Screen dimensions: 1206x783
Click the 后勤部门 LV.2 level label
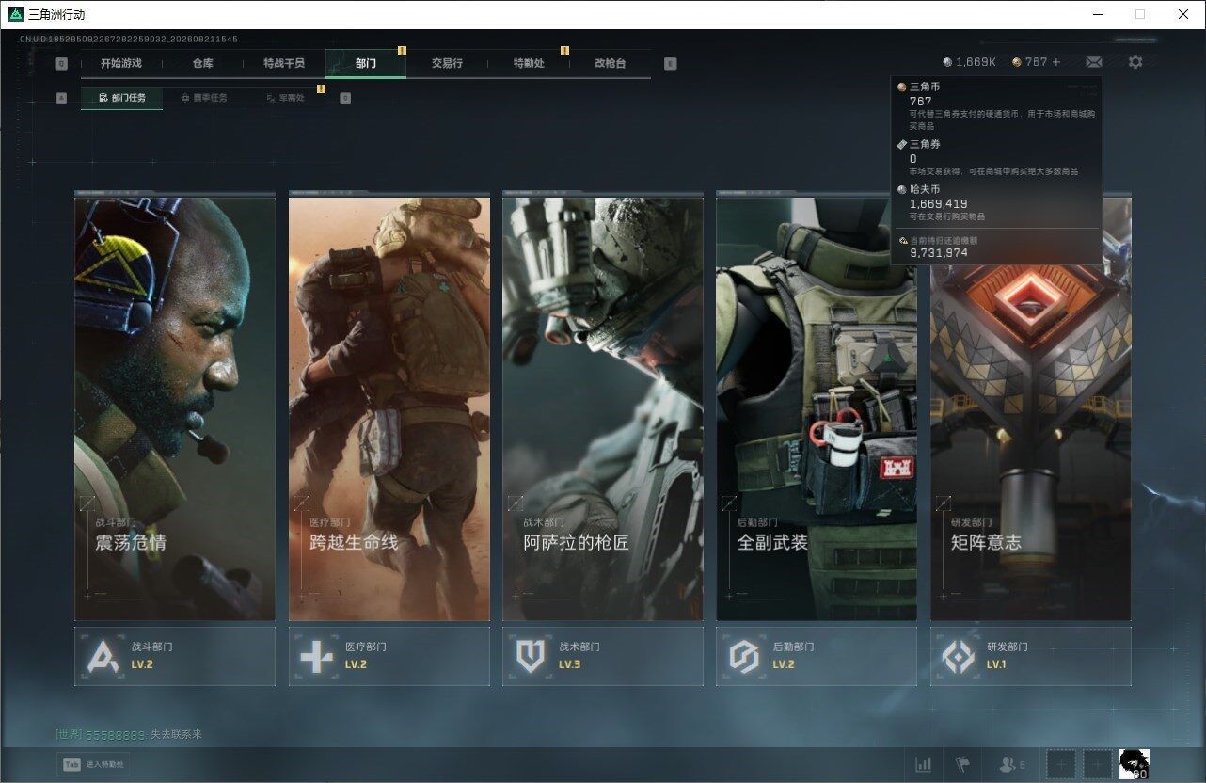tap(784, 664)
